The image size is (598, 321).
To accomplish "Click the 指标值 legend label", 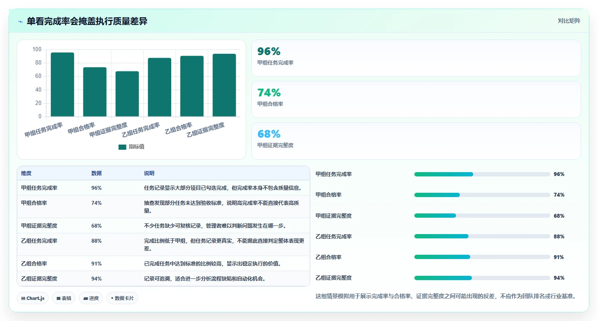I will pos(136,147).
